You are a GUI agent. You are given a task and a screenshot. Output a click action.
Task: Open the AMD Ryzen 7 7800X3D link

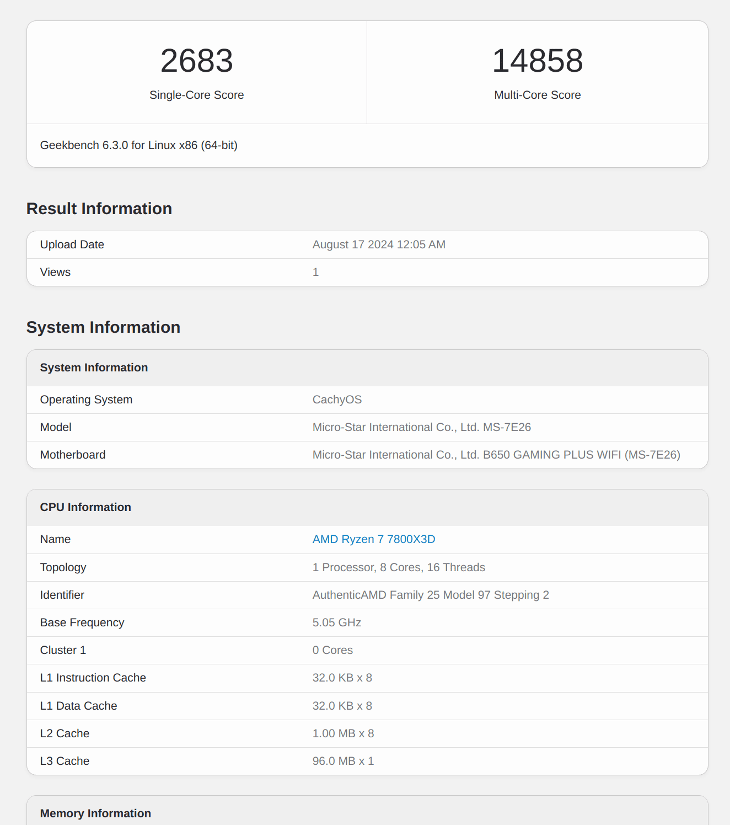pos(374,539)
